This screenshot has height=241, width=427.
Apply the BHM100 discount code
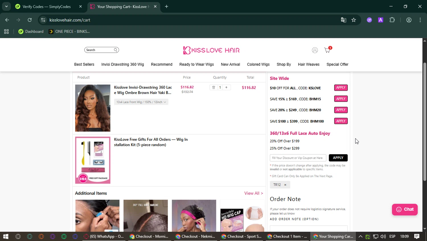pos(341,121)
